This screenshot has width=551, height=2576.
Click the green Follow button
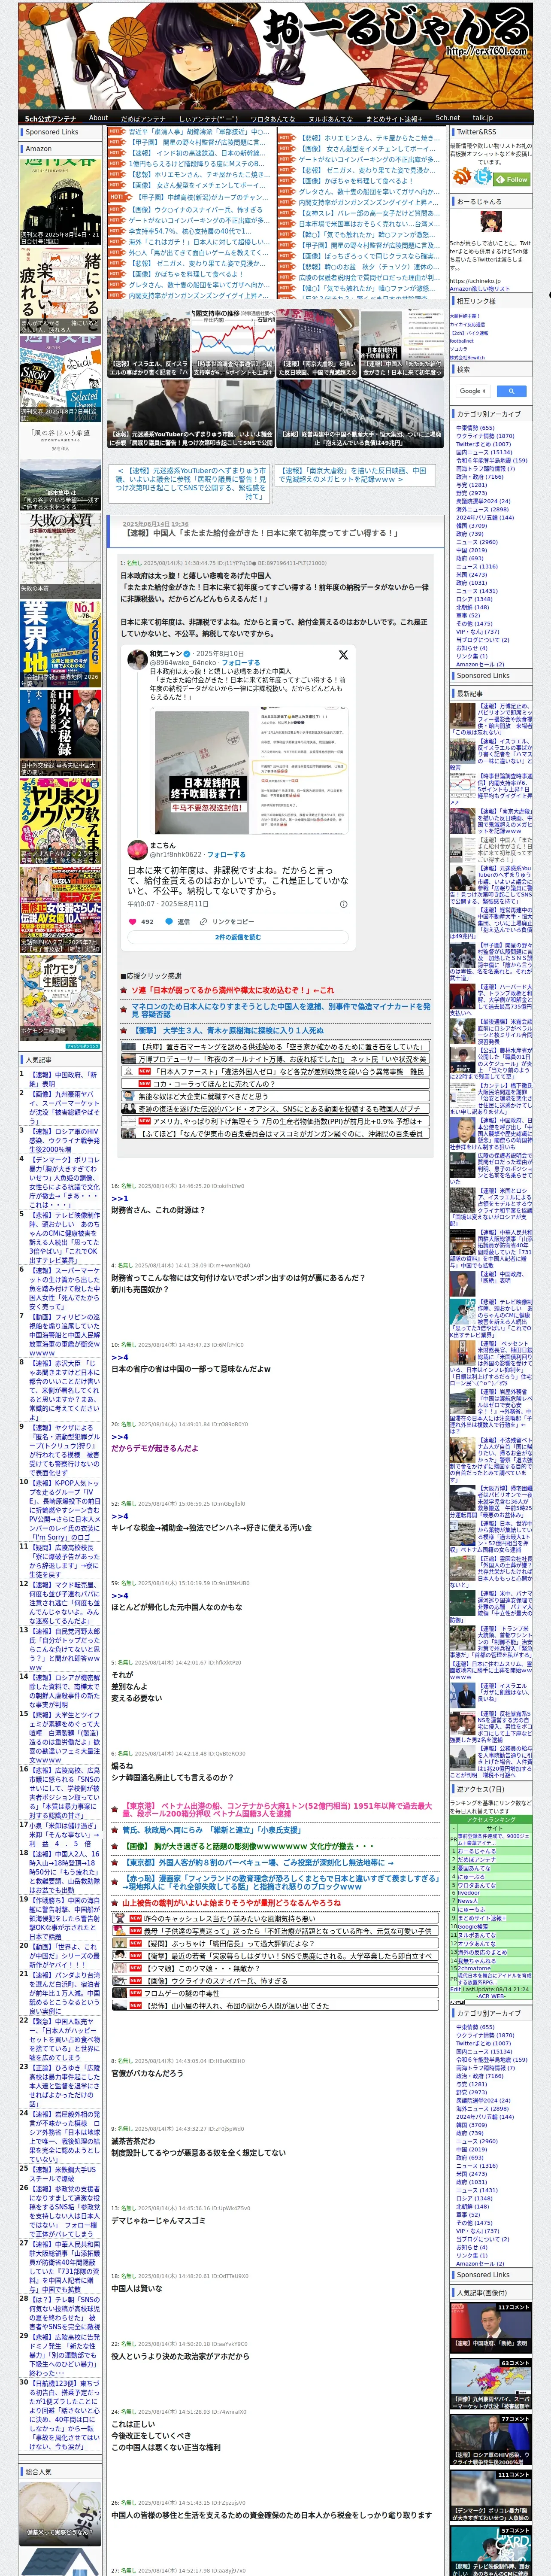513,179
